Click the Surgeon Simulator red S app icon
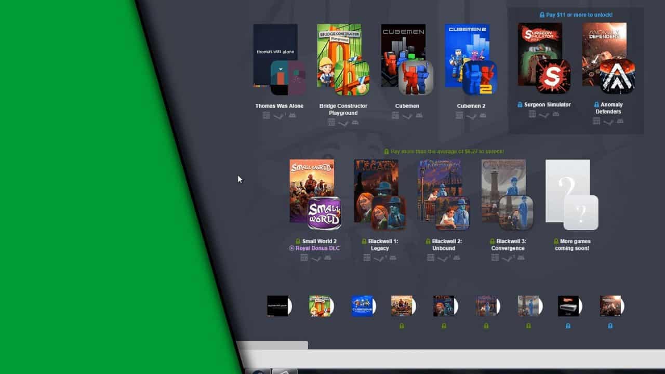 tap(553, 76)
